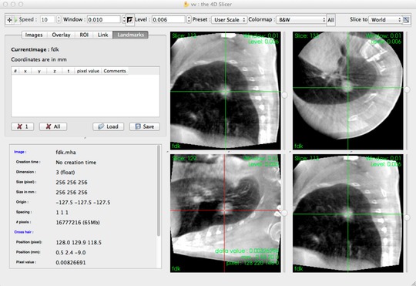Click the 't' column header in landmarks table

point(69,71)
